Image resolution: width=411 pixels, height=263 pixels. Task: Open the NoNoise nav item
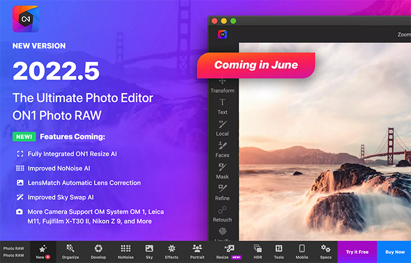[x=126, y=252]
